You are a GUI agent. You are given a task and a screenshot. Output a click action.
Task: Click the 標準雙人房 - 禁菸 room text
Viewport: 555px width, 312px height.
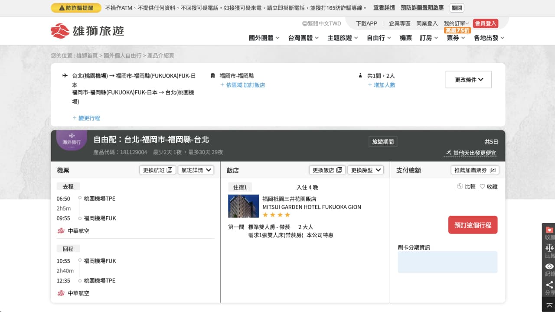269,227
